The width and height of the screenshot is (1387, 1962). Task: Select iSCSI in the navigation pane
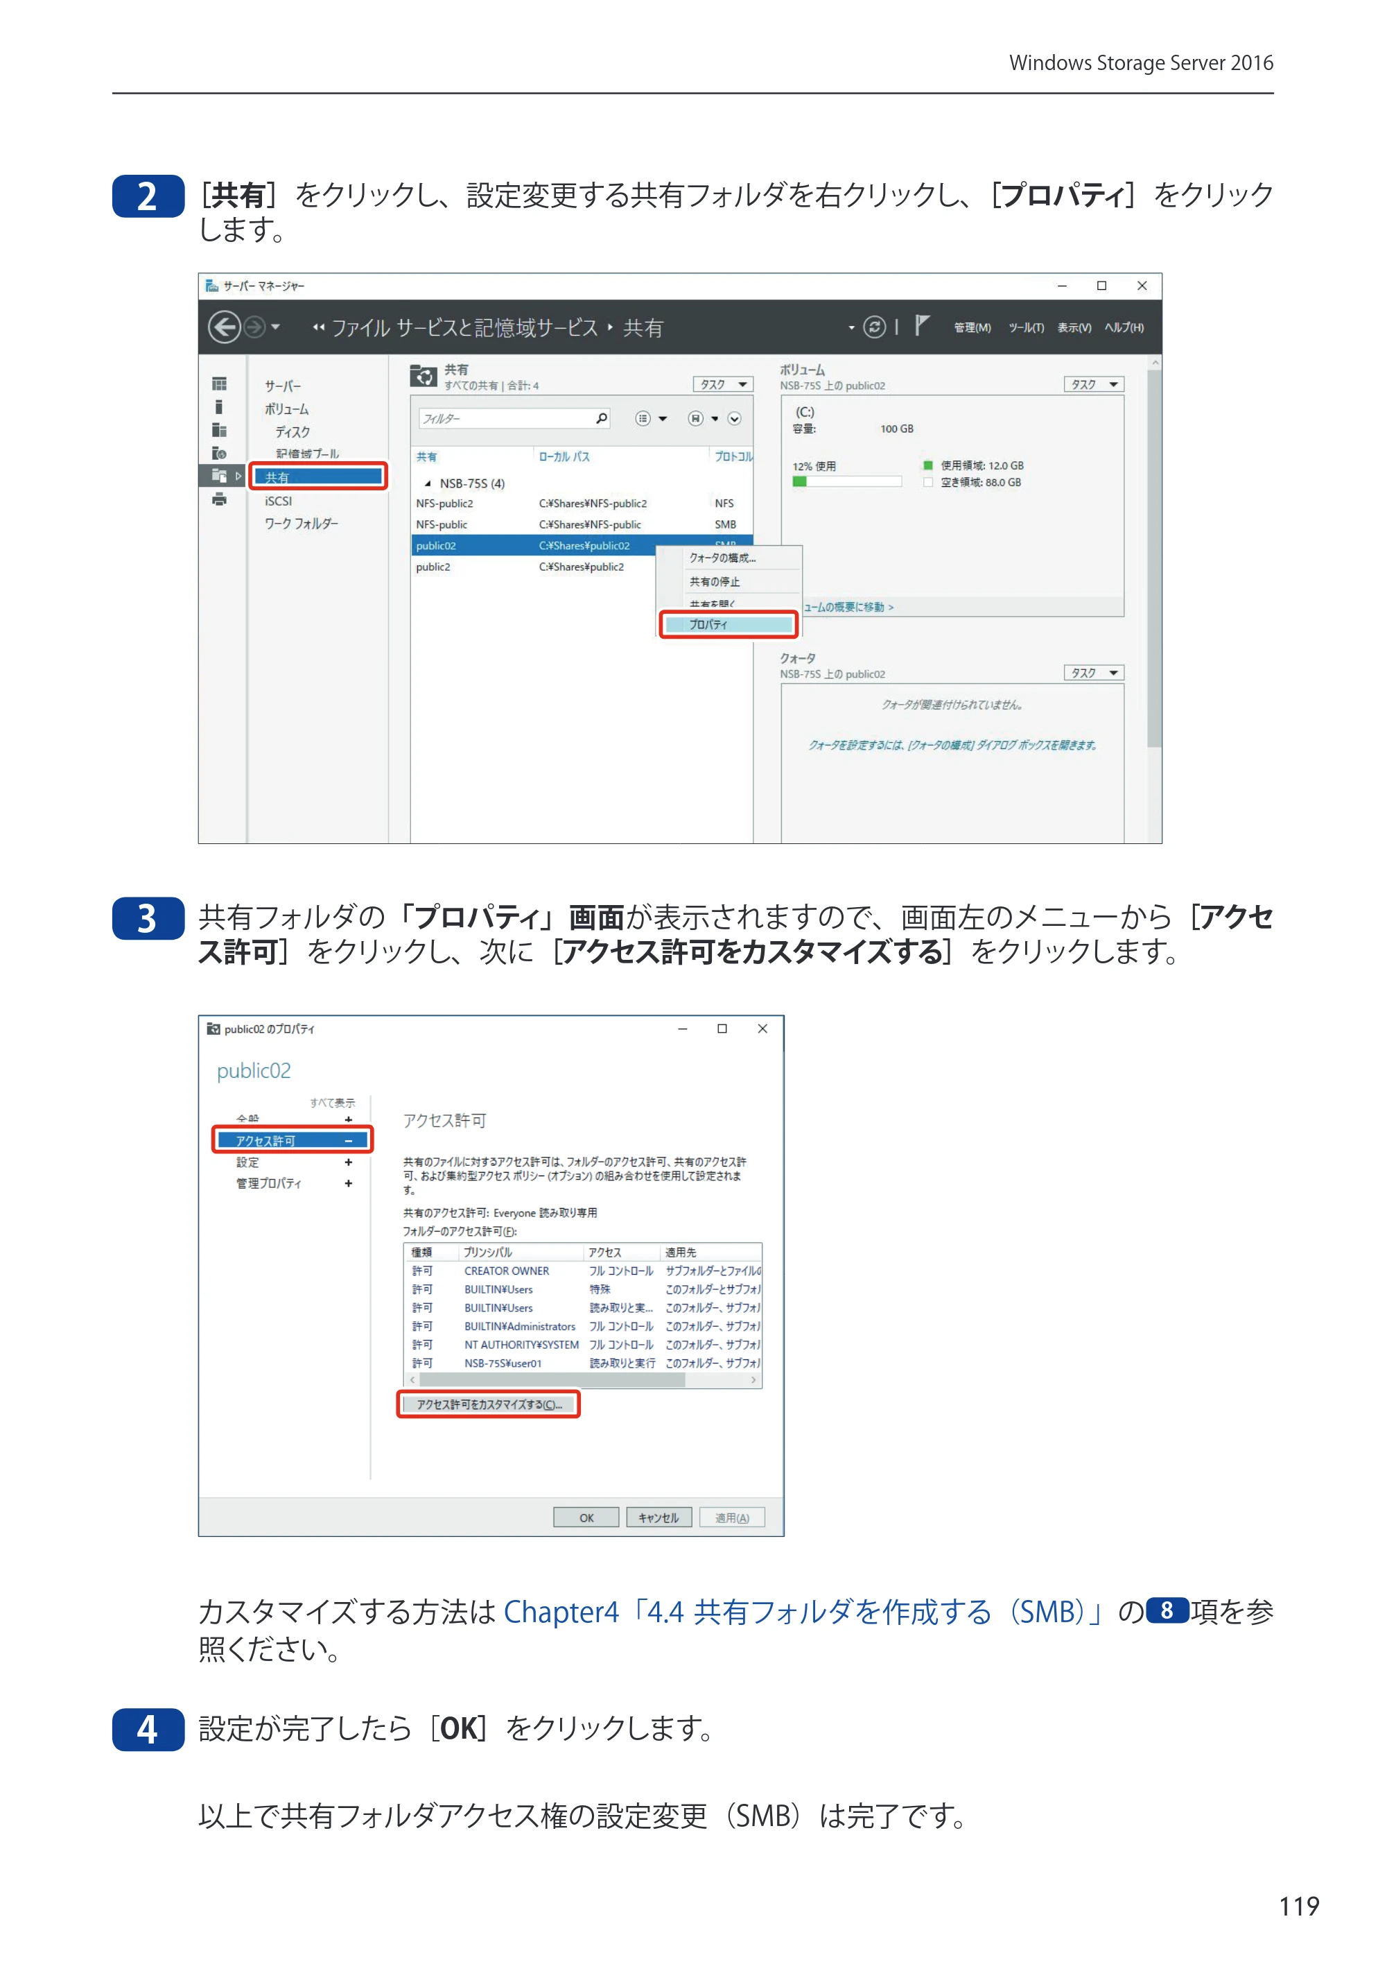(x=277, y=501)
